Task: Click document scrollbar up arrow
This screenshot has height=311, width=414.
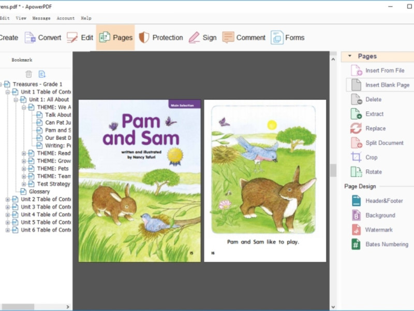Action: 333,59
